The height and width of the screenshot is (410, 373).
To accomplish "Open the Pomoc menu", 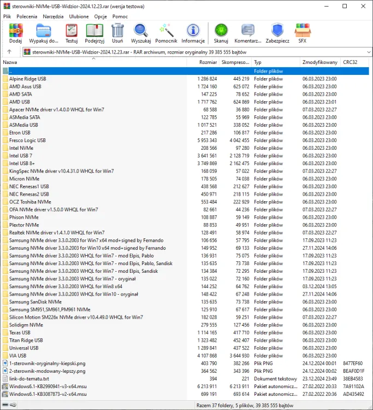I will click(120, 16).
